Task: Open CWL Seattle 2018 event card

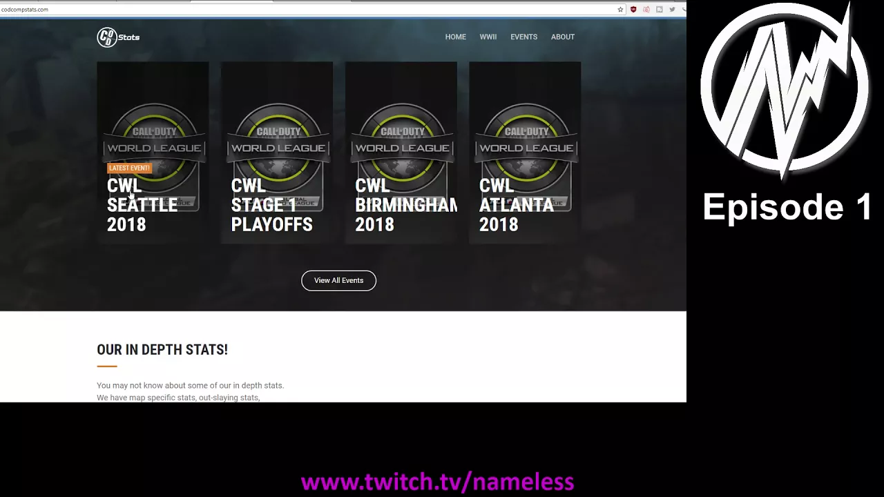Action: (x=153, y=153)
